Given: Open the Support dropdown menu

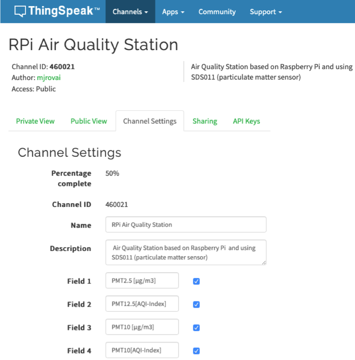Looking at the screenshot, I should 266,12.
